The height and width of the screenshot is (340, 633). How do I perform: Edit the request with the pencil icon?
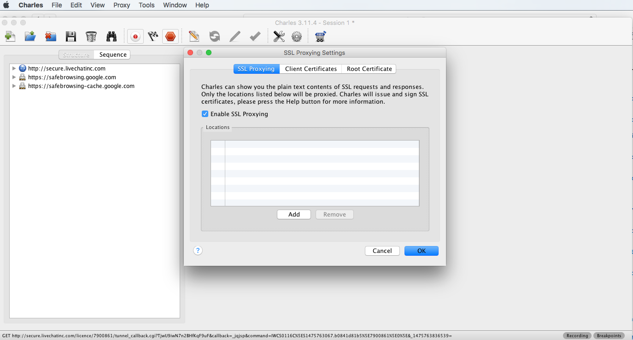[235, 36]
